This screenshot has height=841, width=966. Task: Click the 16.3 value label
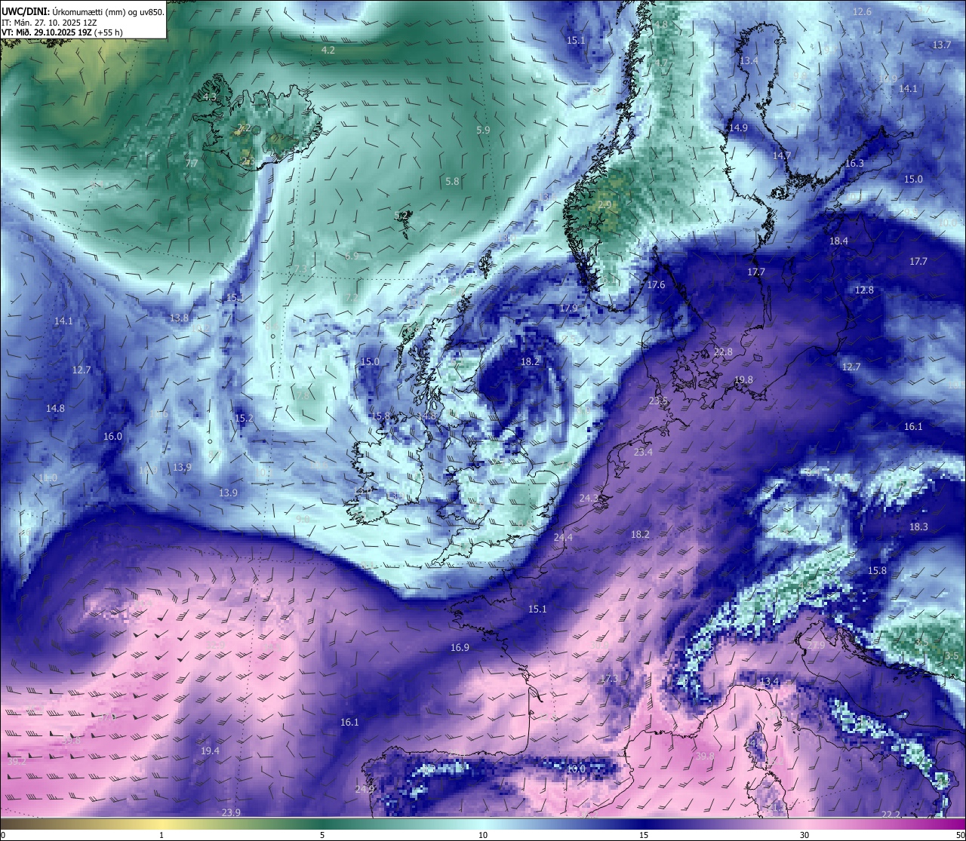[854, 163]
